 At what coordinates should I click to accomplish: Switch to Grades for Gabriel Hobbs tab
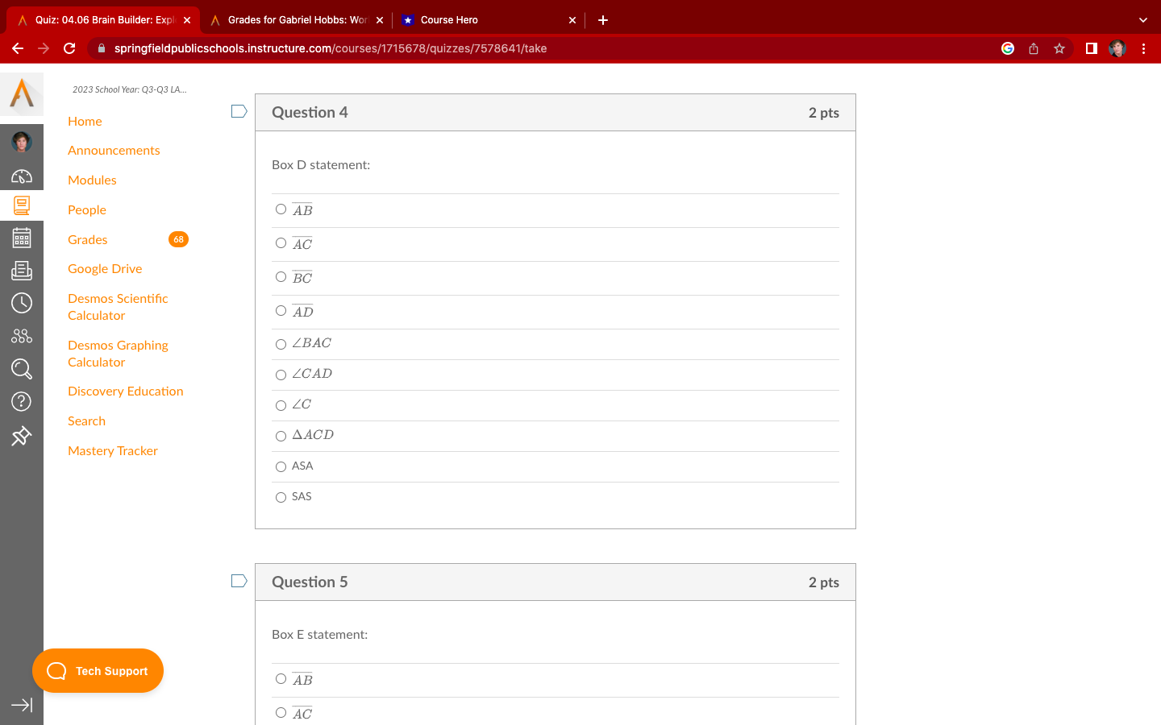click(297, 20)
